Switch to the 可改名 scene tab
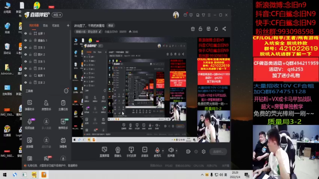 [x=55, y=25]
